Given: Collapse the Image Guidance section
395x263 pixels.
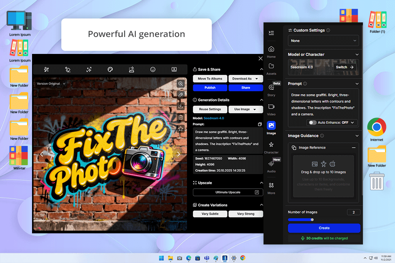Looking at the screenshot, I should tap(357, 136).
